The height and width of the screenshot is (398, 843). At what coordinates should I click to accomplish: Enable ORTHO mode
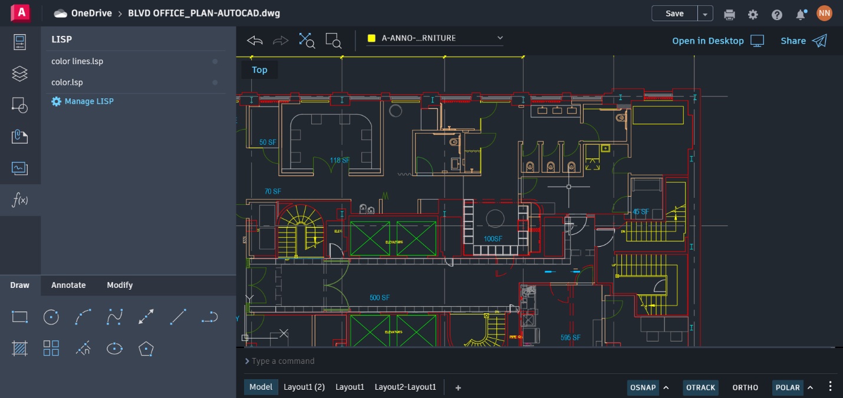click(745, 387)
